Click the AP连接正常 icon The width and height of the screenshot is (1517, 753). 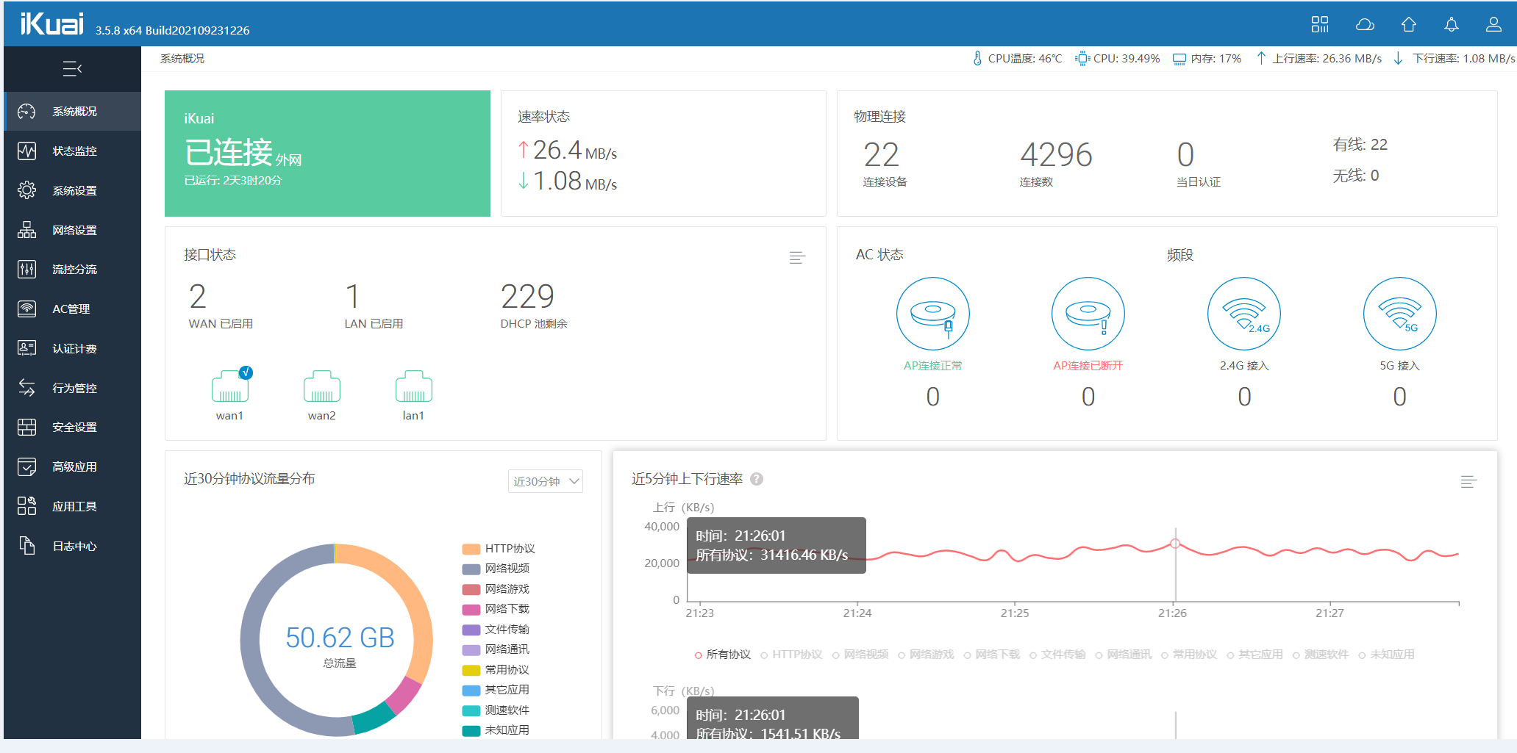pyautogui.click(x=932, y=314)
